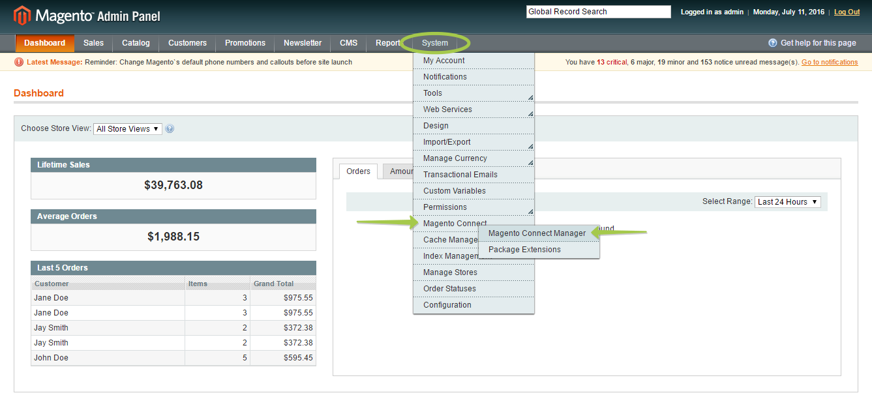Click the Items column header
Viewport: 872px width, 410px height.
[x=218, y=284]
